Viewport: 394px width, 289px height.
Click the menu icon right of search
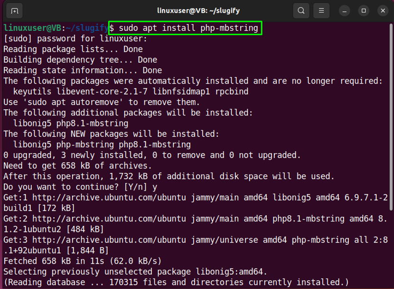(x=321, y=10)
